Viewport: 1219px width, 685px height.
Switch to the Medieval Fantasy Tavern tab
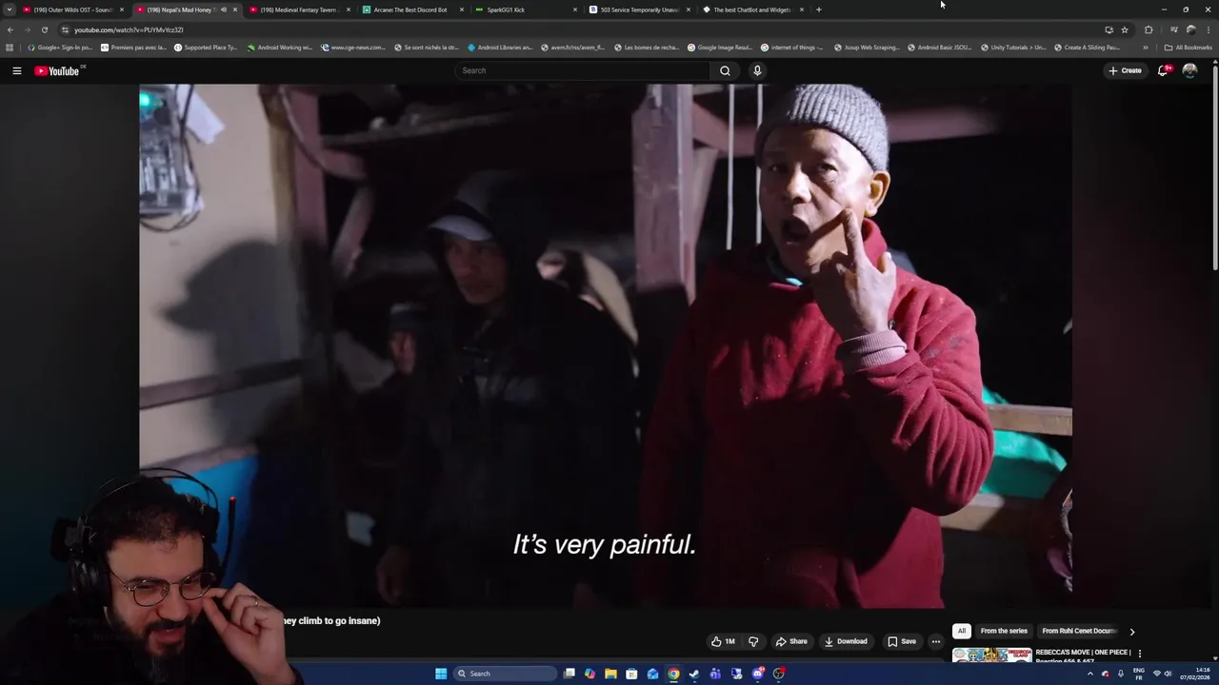tap(299, 10)
